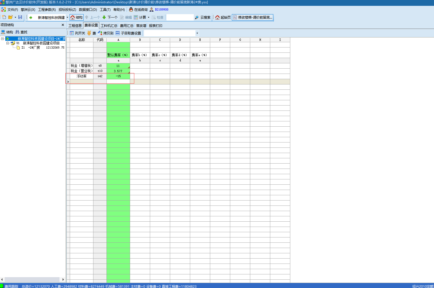Click the new file icon
Screen dimensions: 434x288
point(4,17)
